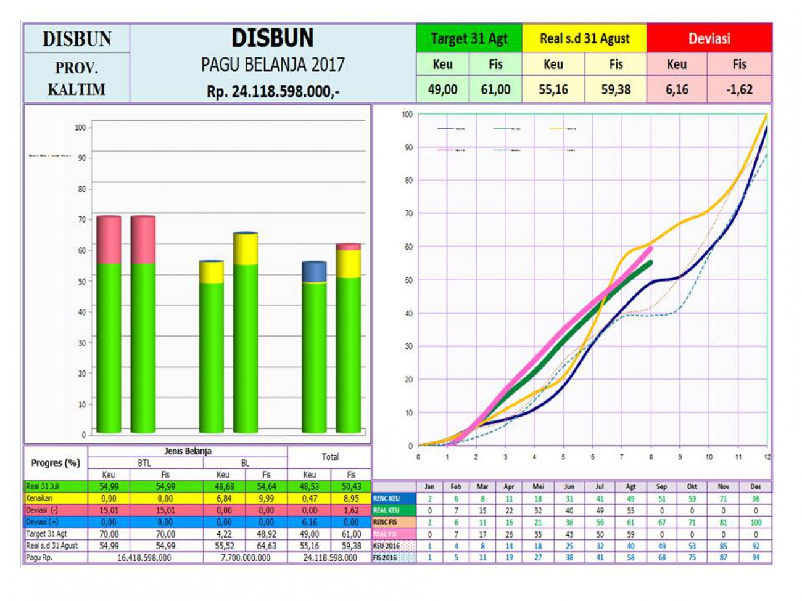Click the KEU 2016 row label
The height and width of the screenshot is (601, 802).
[394, 546]
